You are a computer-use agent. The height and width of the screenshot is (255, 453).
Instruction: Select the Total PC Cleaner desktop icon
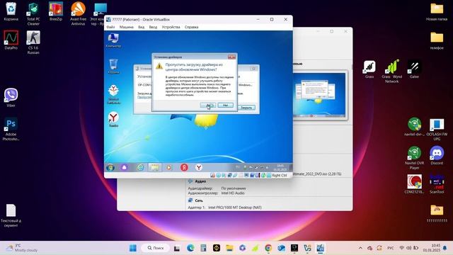tap(33, 14)
